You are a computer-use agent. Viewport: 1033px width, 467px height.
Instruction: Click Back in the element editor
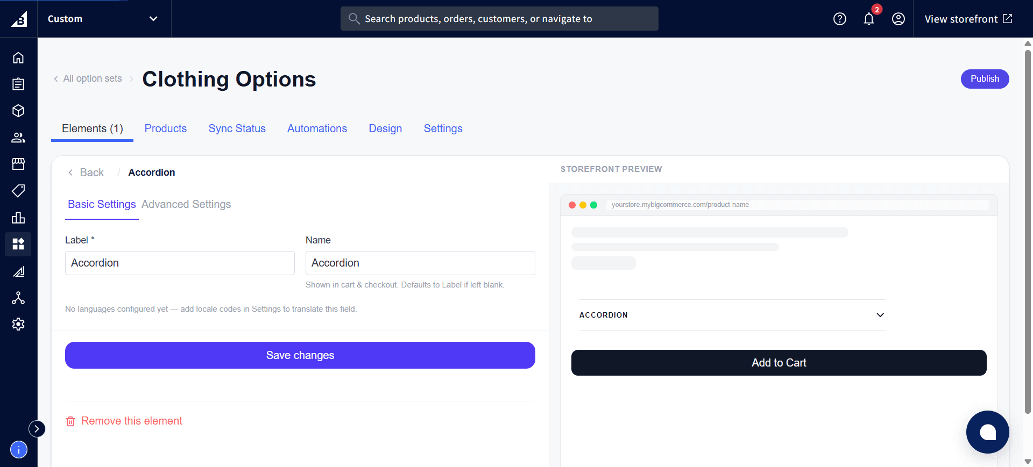point(86,173)
